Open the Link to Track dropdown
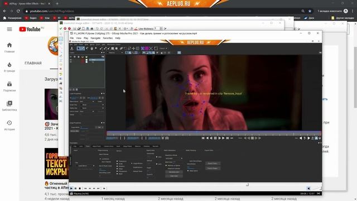 pyautogui.click(x=87, y=112)
